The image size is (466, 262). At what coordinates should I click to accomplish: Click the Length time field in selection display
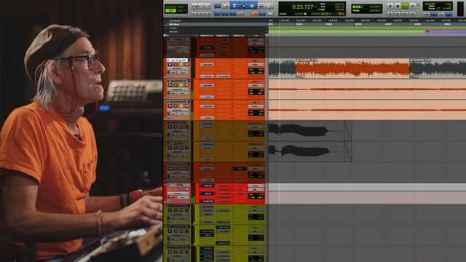340,9
